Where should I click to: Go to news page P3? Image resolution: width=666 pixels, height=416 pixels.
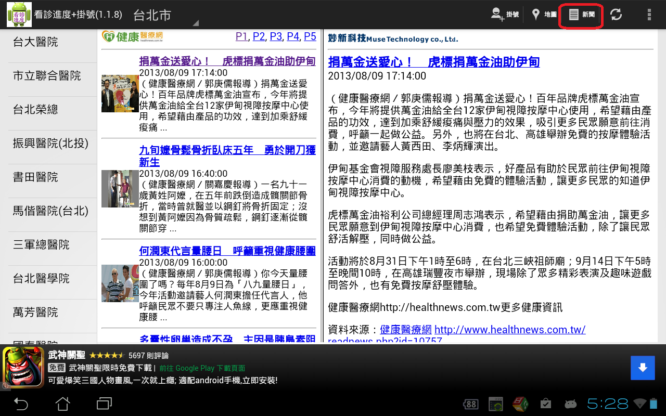click(276, 36)
